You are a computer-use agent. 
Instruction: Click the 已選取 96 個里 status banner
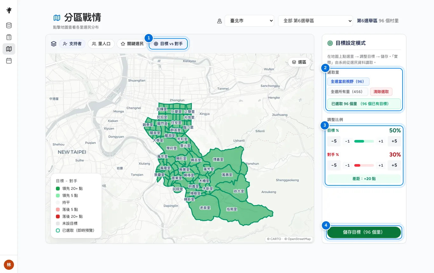pos(364,104)
